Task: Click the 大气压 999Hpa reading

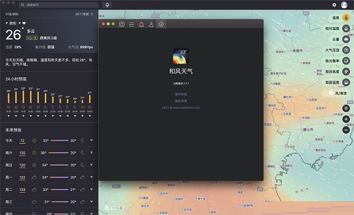Action: pos(80,47)
